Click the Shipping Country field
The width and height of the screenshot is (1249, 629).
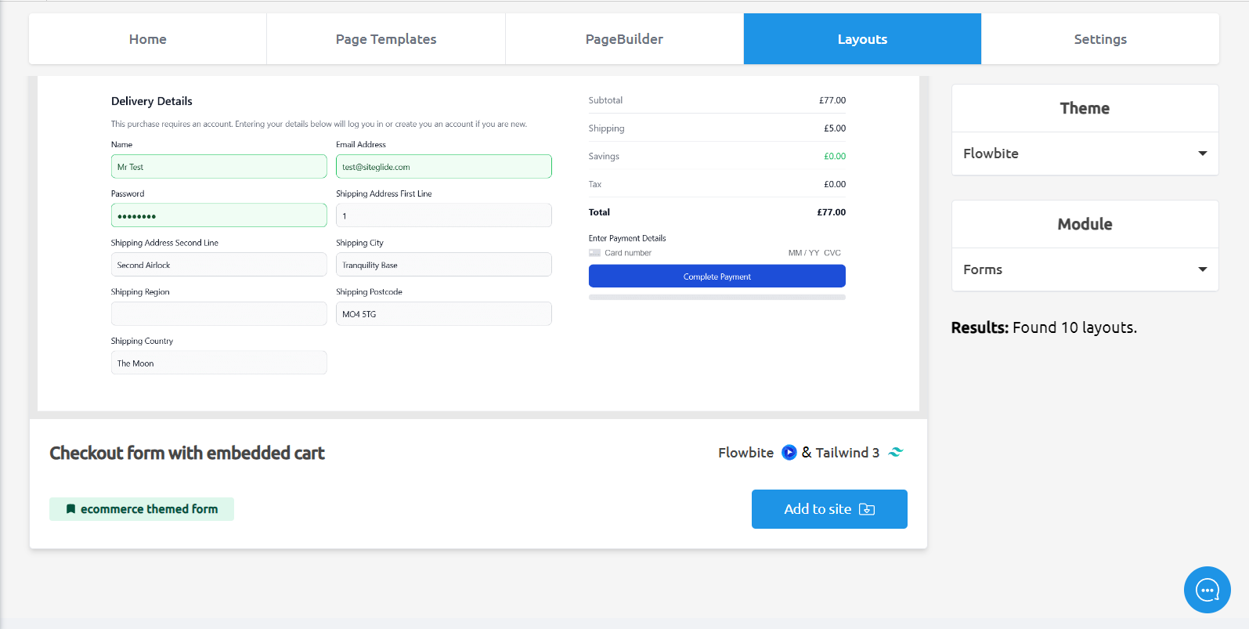218,363
